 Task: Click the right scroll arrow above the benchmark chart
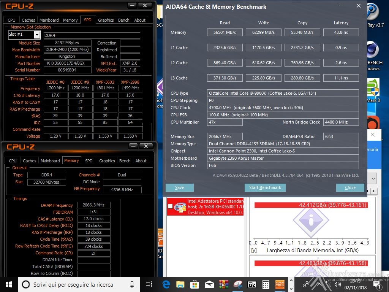pyautogui.click(x=374, y=191)
